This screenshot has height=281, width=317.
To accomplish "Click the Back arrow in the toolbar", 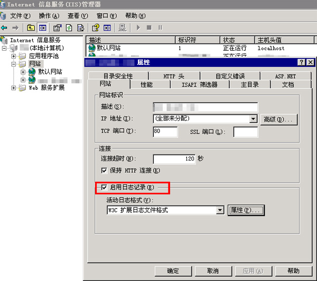I will point(5,27).
